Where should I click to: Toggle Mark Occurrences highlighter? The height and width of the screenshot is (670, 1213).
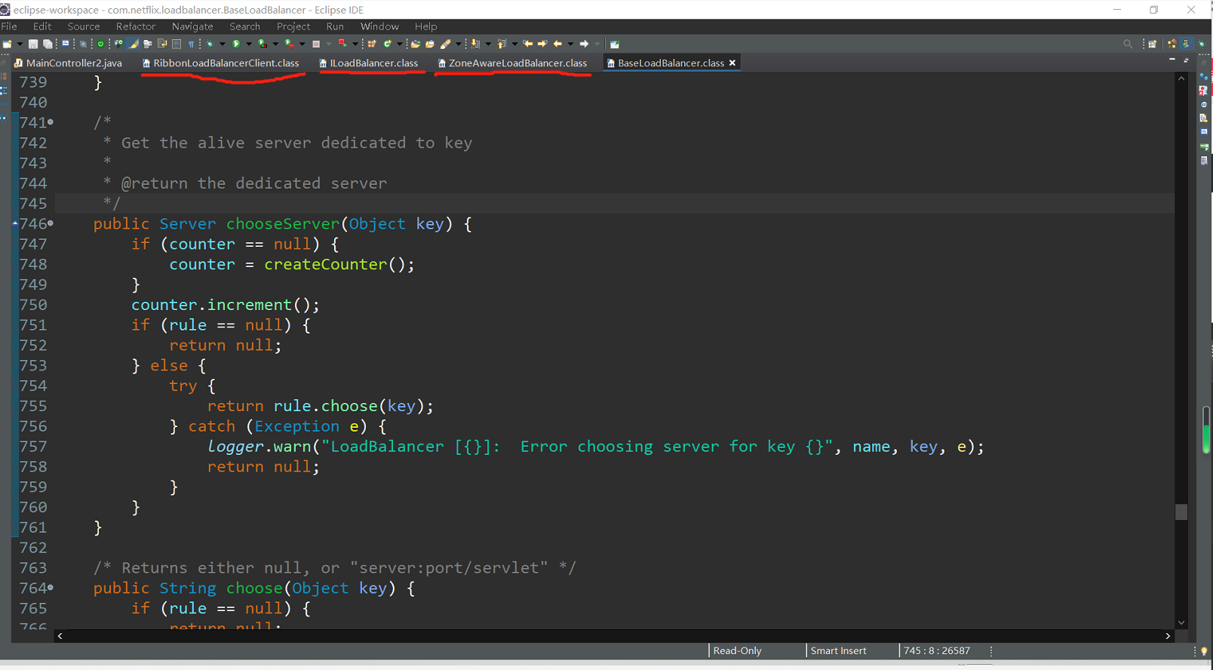point(134,44)
